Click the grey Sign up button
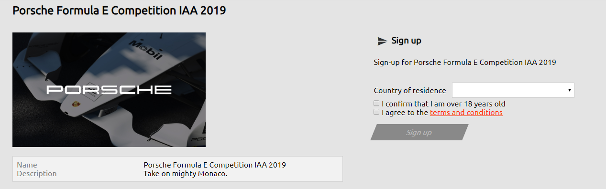 pos(419,132)
